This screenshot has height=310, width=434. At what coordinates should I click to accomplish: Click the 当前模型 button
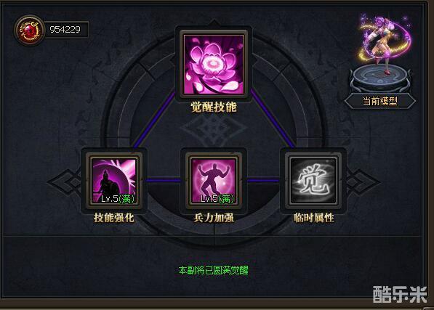coord(380,101)
